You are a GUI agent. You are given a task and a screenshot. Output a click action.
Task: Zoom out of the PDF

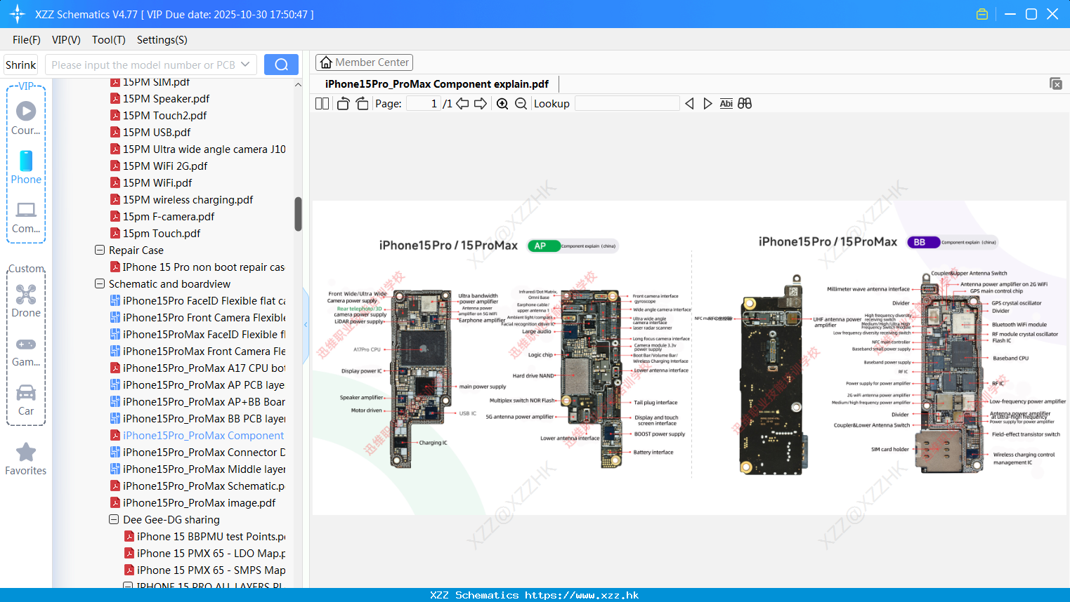coord(521,104)
